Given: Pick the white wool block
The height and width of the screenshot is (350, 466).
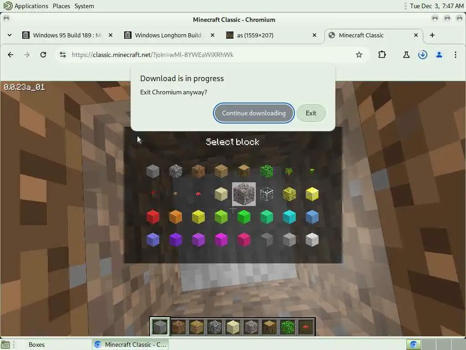Looking at the screenshot, I should click(x=312, y=240).
